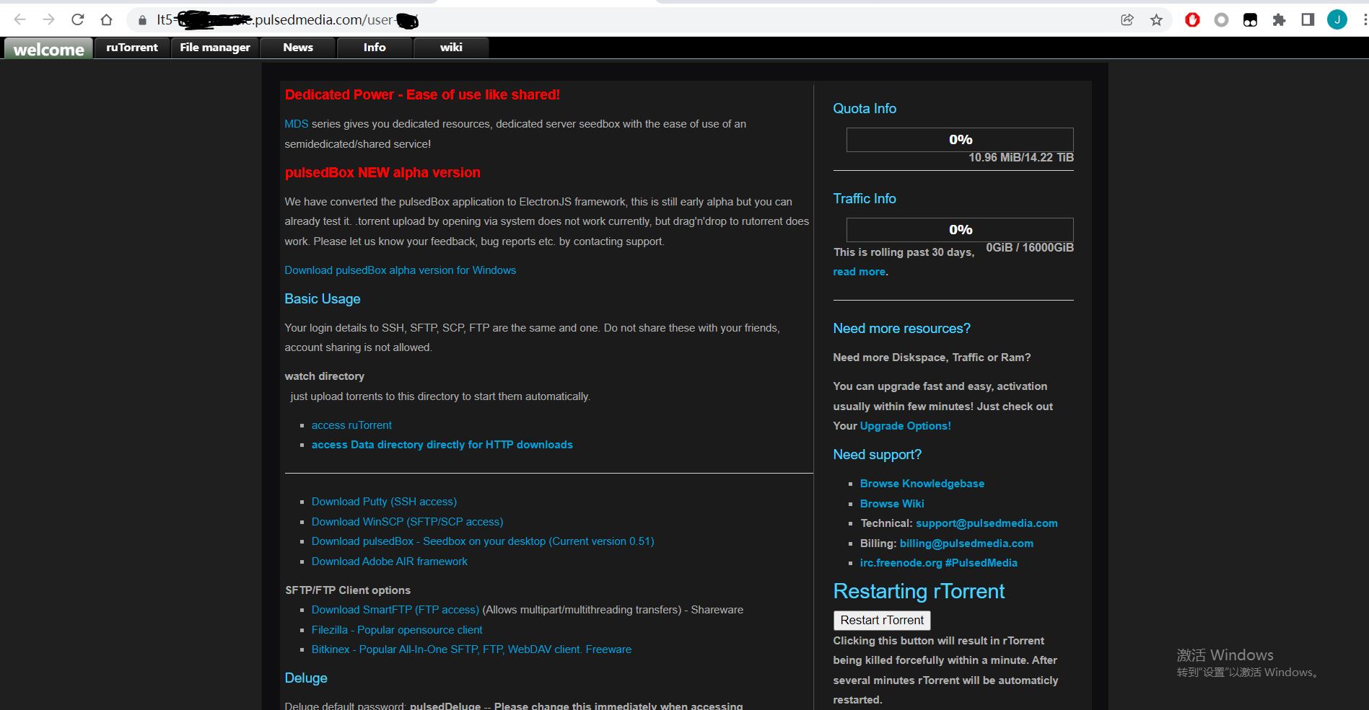This screenshot has height=710, width=1369.
Task: Click the SFTP/FTP Client options label
Action: (348, 590)
